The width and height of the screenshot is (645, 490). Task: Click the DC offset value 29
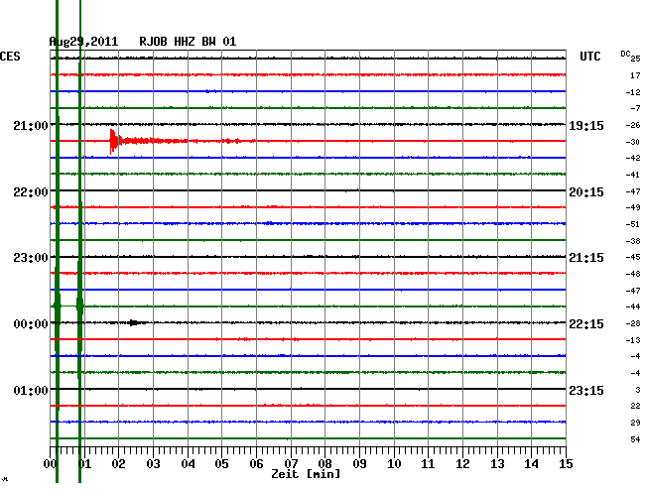635,423
